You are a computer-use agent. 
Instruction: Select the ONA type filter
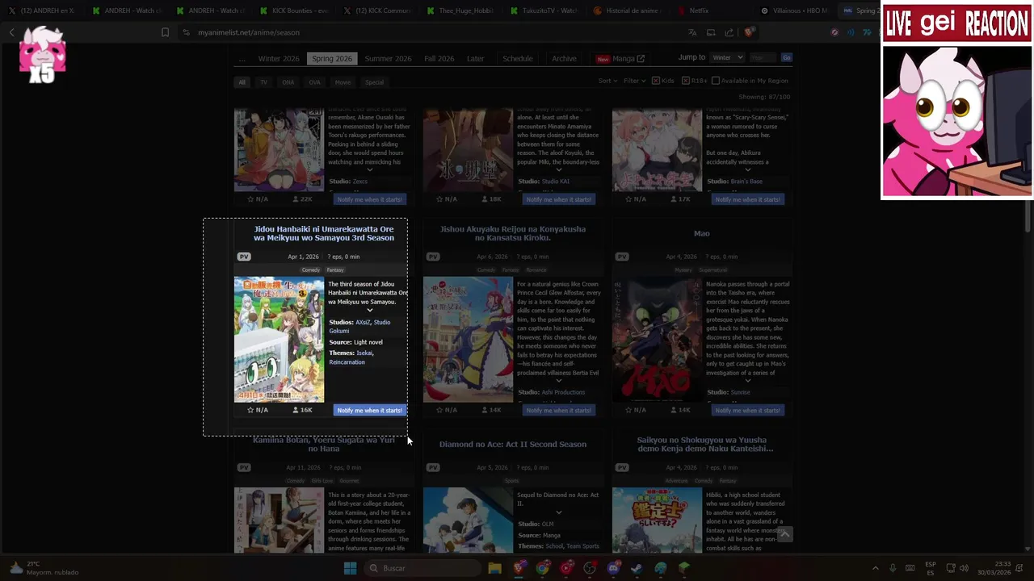(x=288, y=82)
